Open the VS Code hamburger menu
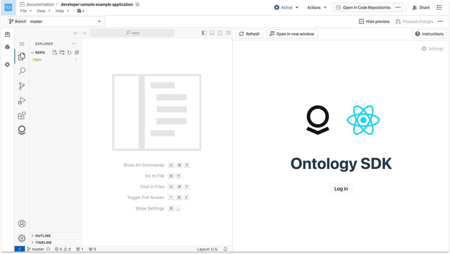 click(x=22, y=44)
